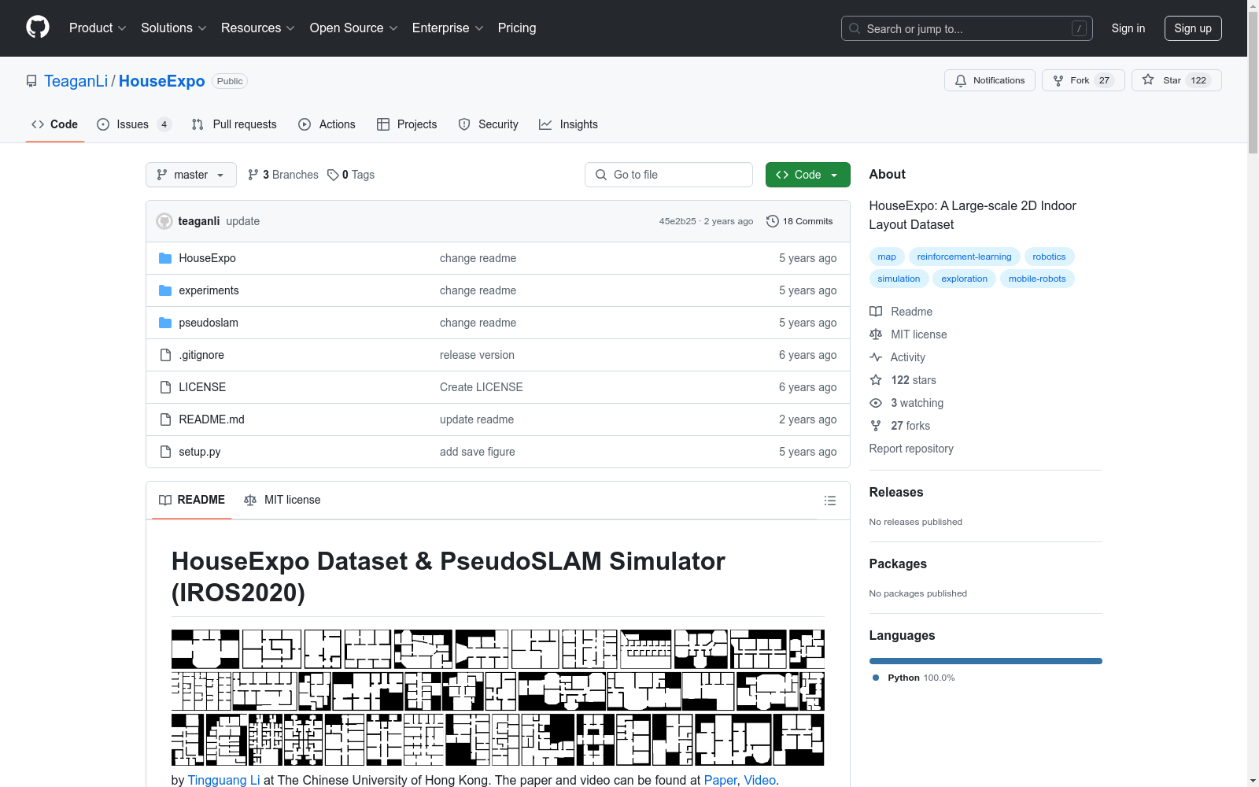Open the 'add save figure' commit message
1259x787 pixels.
click(x=478, y=452)
